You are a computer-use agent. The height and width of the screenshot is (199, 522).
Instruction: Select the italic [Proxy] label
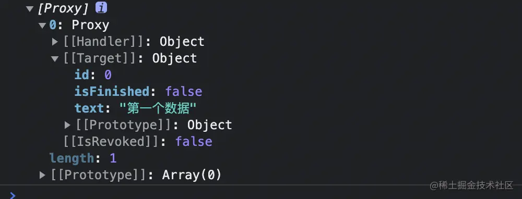(x=63, y=9)
